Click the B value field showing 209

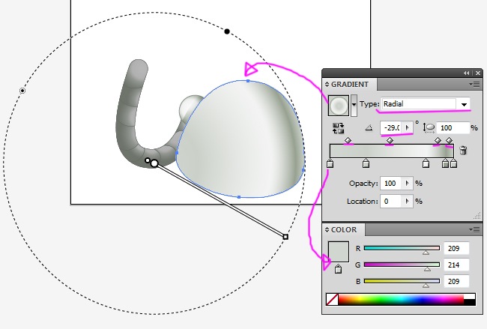[456, 282]
